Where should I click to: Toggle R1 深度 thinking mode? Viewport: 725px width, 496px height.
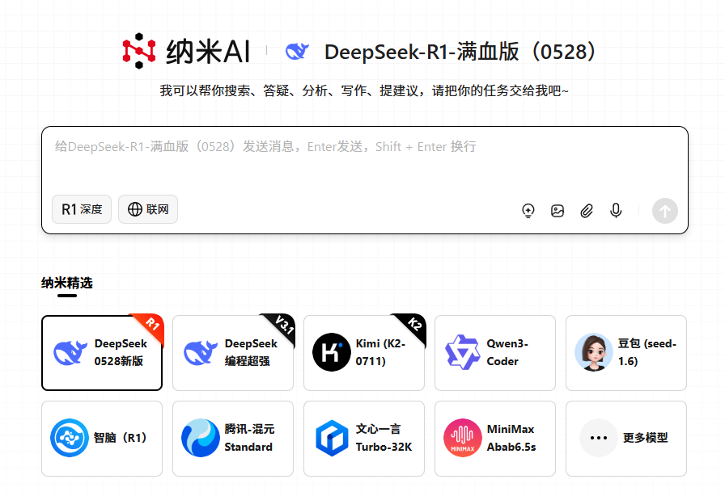point(82,209)
